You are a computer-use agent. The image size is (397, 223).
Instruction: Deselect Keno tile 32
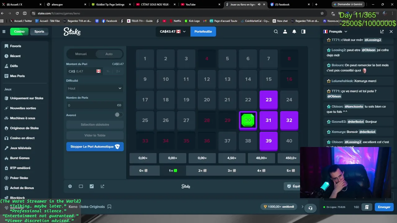(289, 120)
